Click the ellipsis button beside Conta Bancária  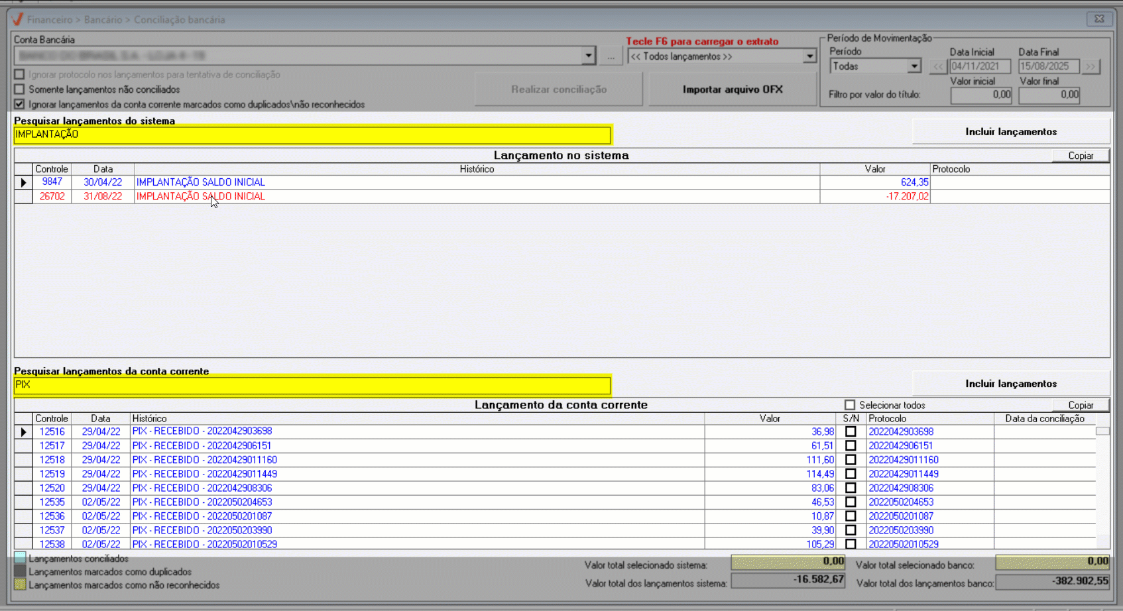pyautogui.click(x=611, y=56)
